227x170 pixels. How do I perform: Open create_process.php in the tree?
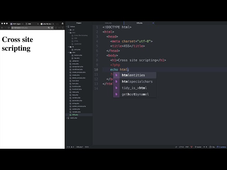[79, 72]
